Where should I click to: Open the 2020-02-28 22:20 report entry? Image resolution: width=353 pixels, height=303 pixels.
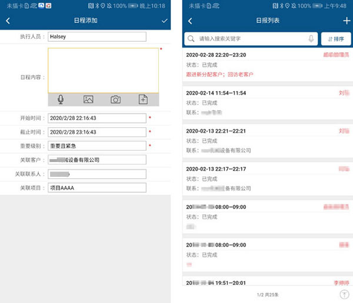click(x=268, y=65)
